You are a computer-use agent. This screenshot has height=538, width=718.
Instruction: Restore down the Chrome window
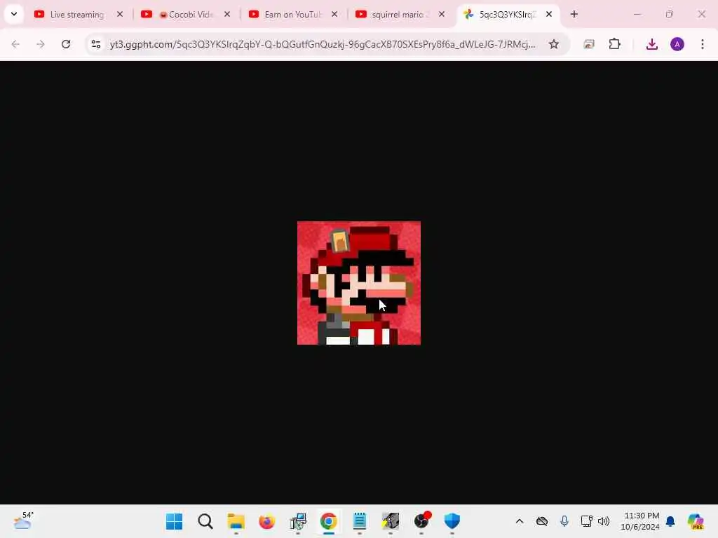[670, 14]
